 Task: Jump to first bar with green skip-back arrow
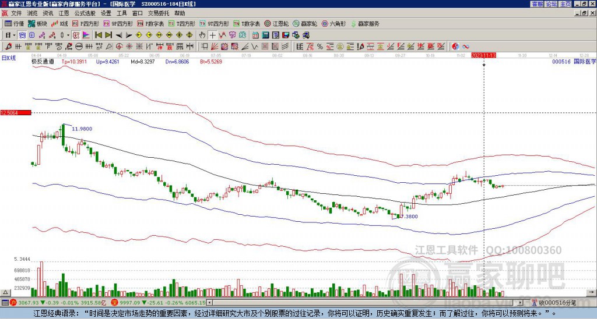(x=98, y=35)
